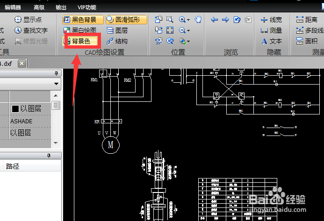This screenshot has width=324, height=221.
Task: Expand the zoom in dropdown arrow
Action: (188, 20)
